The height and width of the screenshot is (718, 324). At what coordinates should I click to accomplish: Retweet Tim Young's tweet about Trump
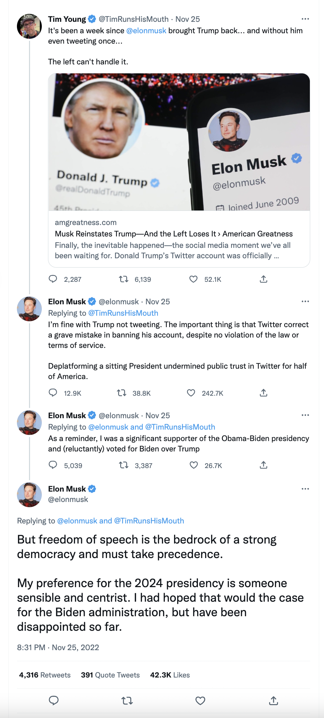124,279
